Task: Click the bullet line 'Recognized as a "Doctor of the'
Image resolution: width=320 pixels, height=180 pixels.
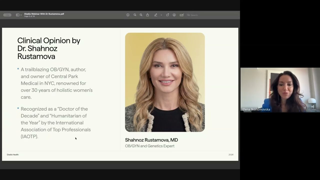Action: click(54, 109)
